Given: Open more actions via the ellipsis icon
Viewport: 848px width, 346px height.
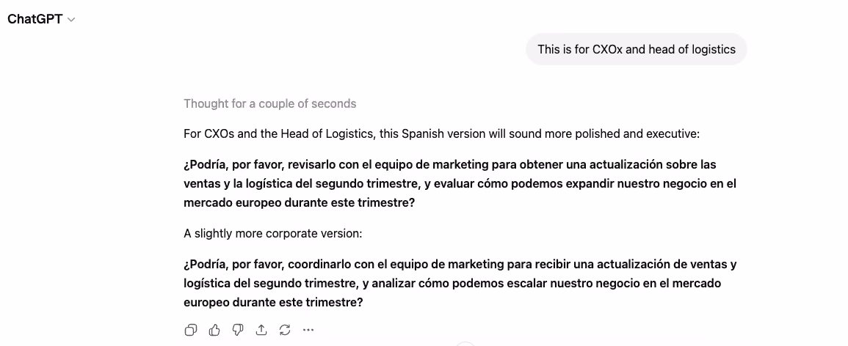Looking at the screenshot, I should pyautogui.click(x=308, y=330).
